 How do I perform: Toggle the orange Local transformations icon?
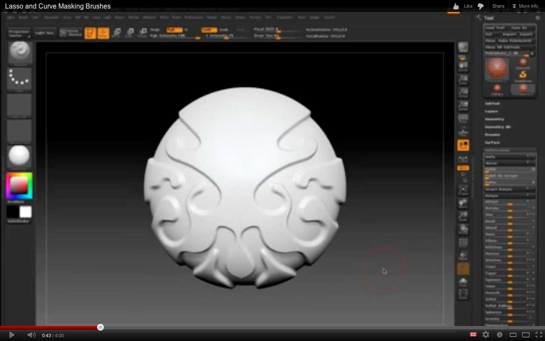(x=463, y=145)
